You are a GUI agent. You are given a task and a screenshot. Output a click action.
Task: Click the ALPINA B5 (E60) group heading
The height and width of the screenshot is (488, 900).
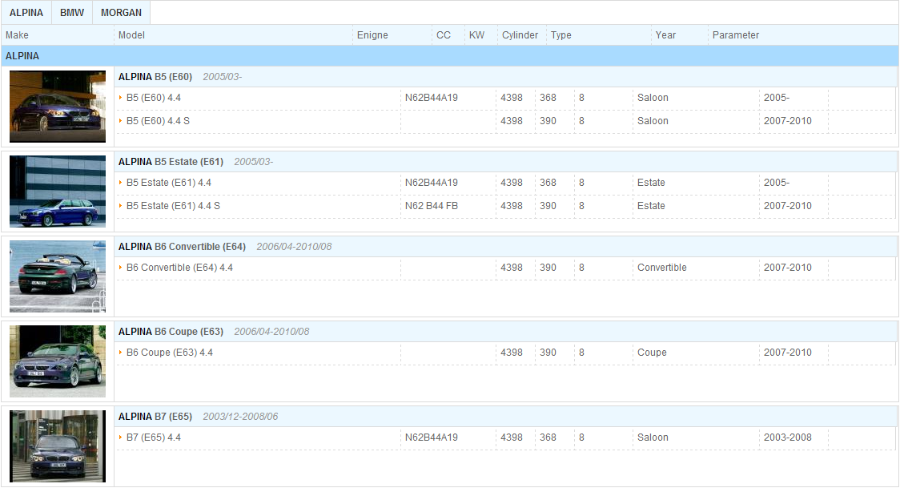155,77
